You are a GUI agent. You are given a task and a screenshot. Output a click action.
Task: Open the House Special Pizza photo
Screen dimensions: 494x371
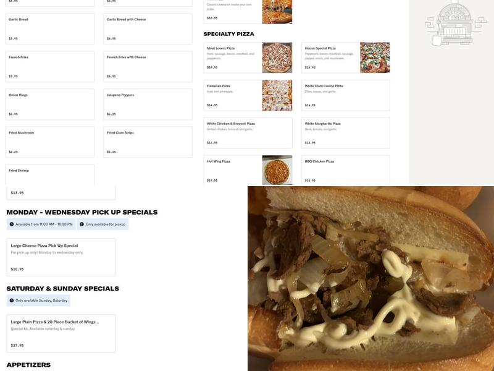point(375,58)
